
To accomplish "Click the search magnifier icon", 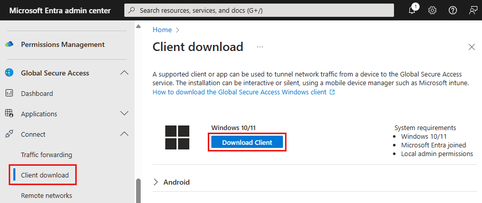I will [x=132, y=10].
